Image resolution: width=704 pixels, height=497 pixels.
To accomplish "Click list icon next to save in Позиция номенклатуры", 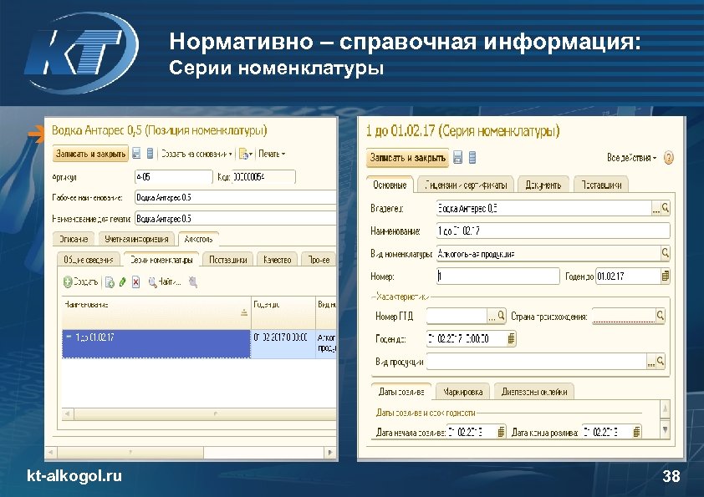I will tap(150, 154).
